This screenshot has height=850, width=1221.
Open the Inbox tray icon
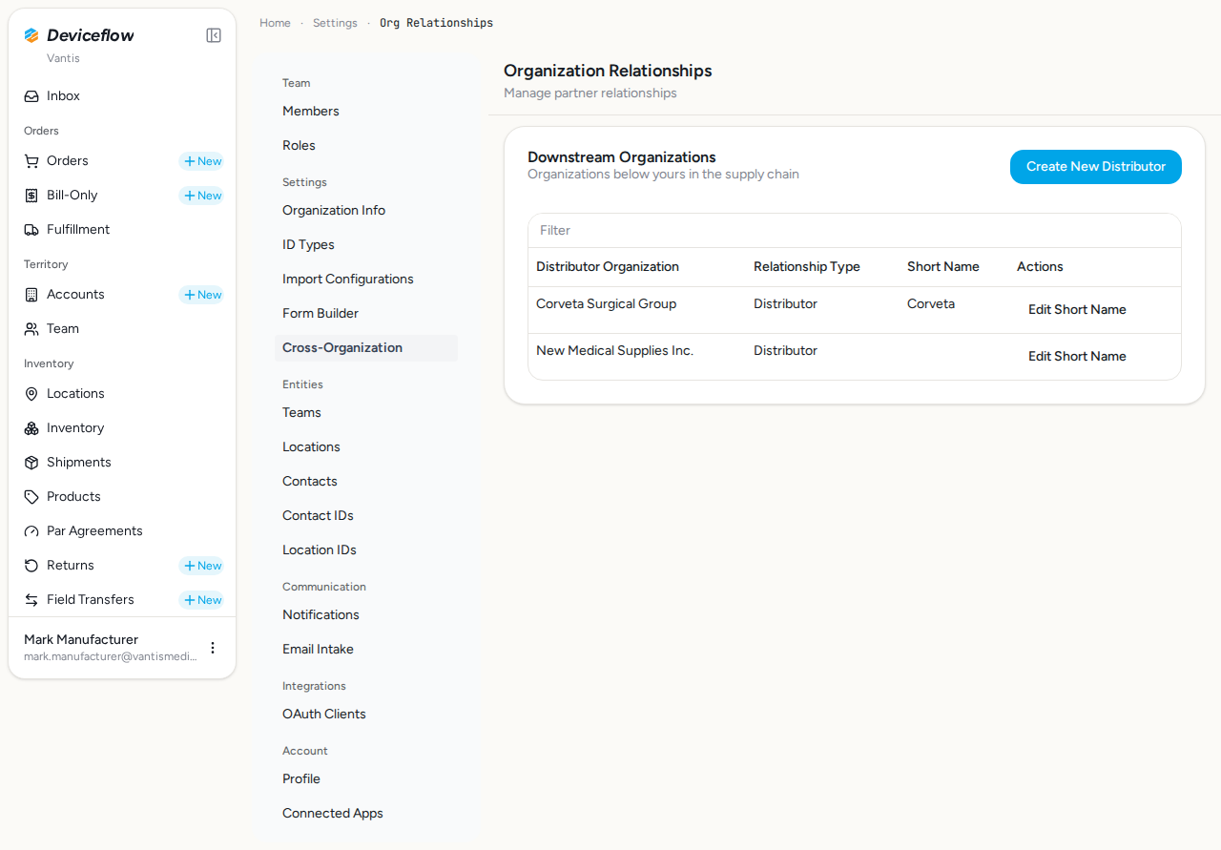(x=31, y=96)
